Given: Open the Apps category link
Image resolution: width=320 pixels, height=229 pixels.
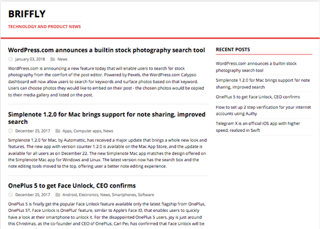Looking at the screenshot, I should [67, 131].
